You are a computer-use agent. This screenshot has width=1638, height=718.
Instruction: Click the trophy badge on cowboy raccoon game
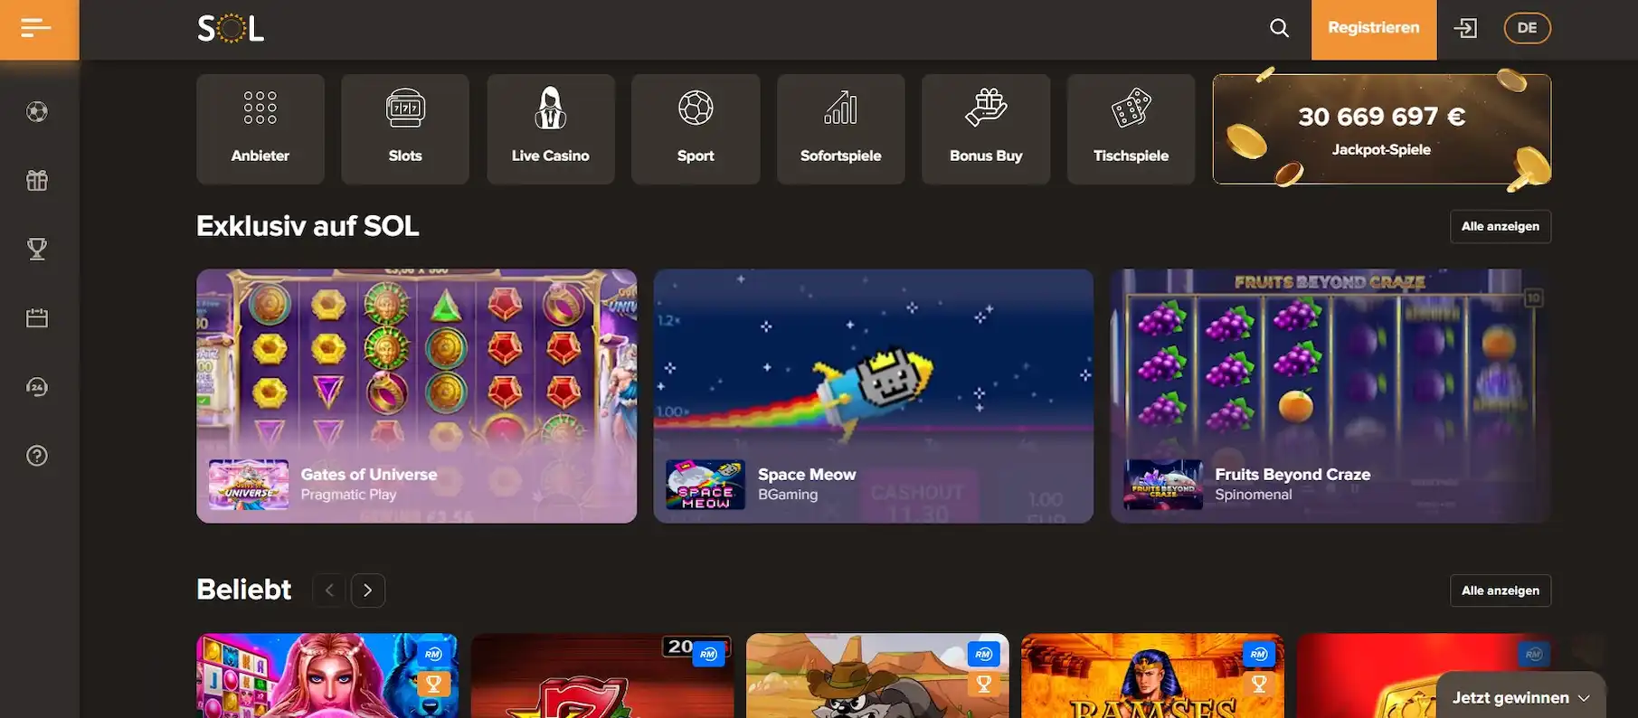point(984,685)
